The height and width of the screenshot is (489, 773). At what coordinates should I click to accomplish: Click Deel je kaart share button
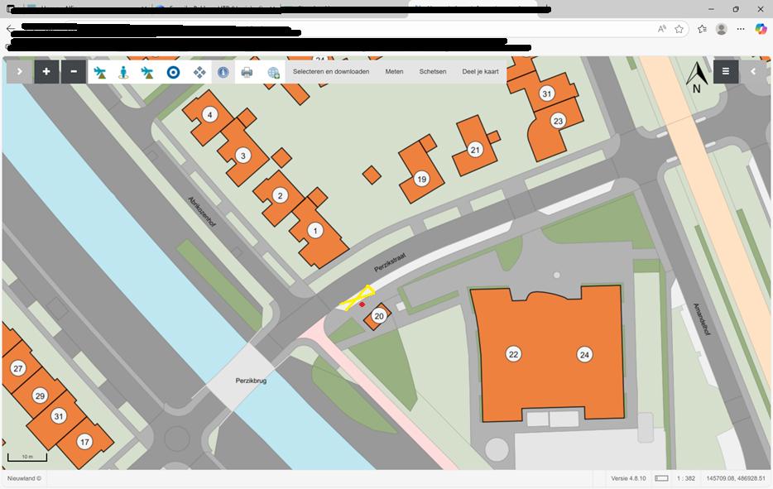[x=480, y=72]
